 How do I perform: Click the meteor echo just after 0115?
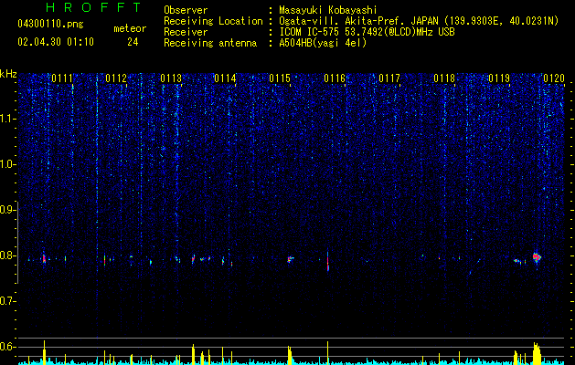coord(290,259)
